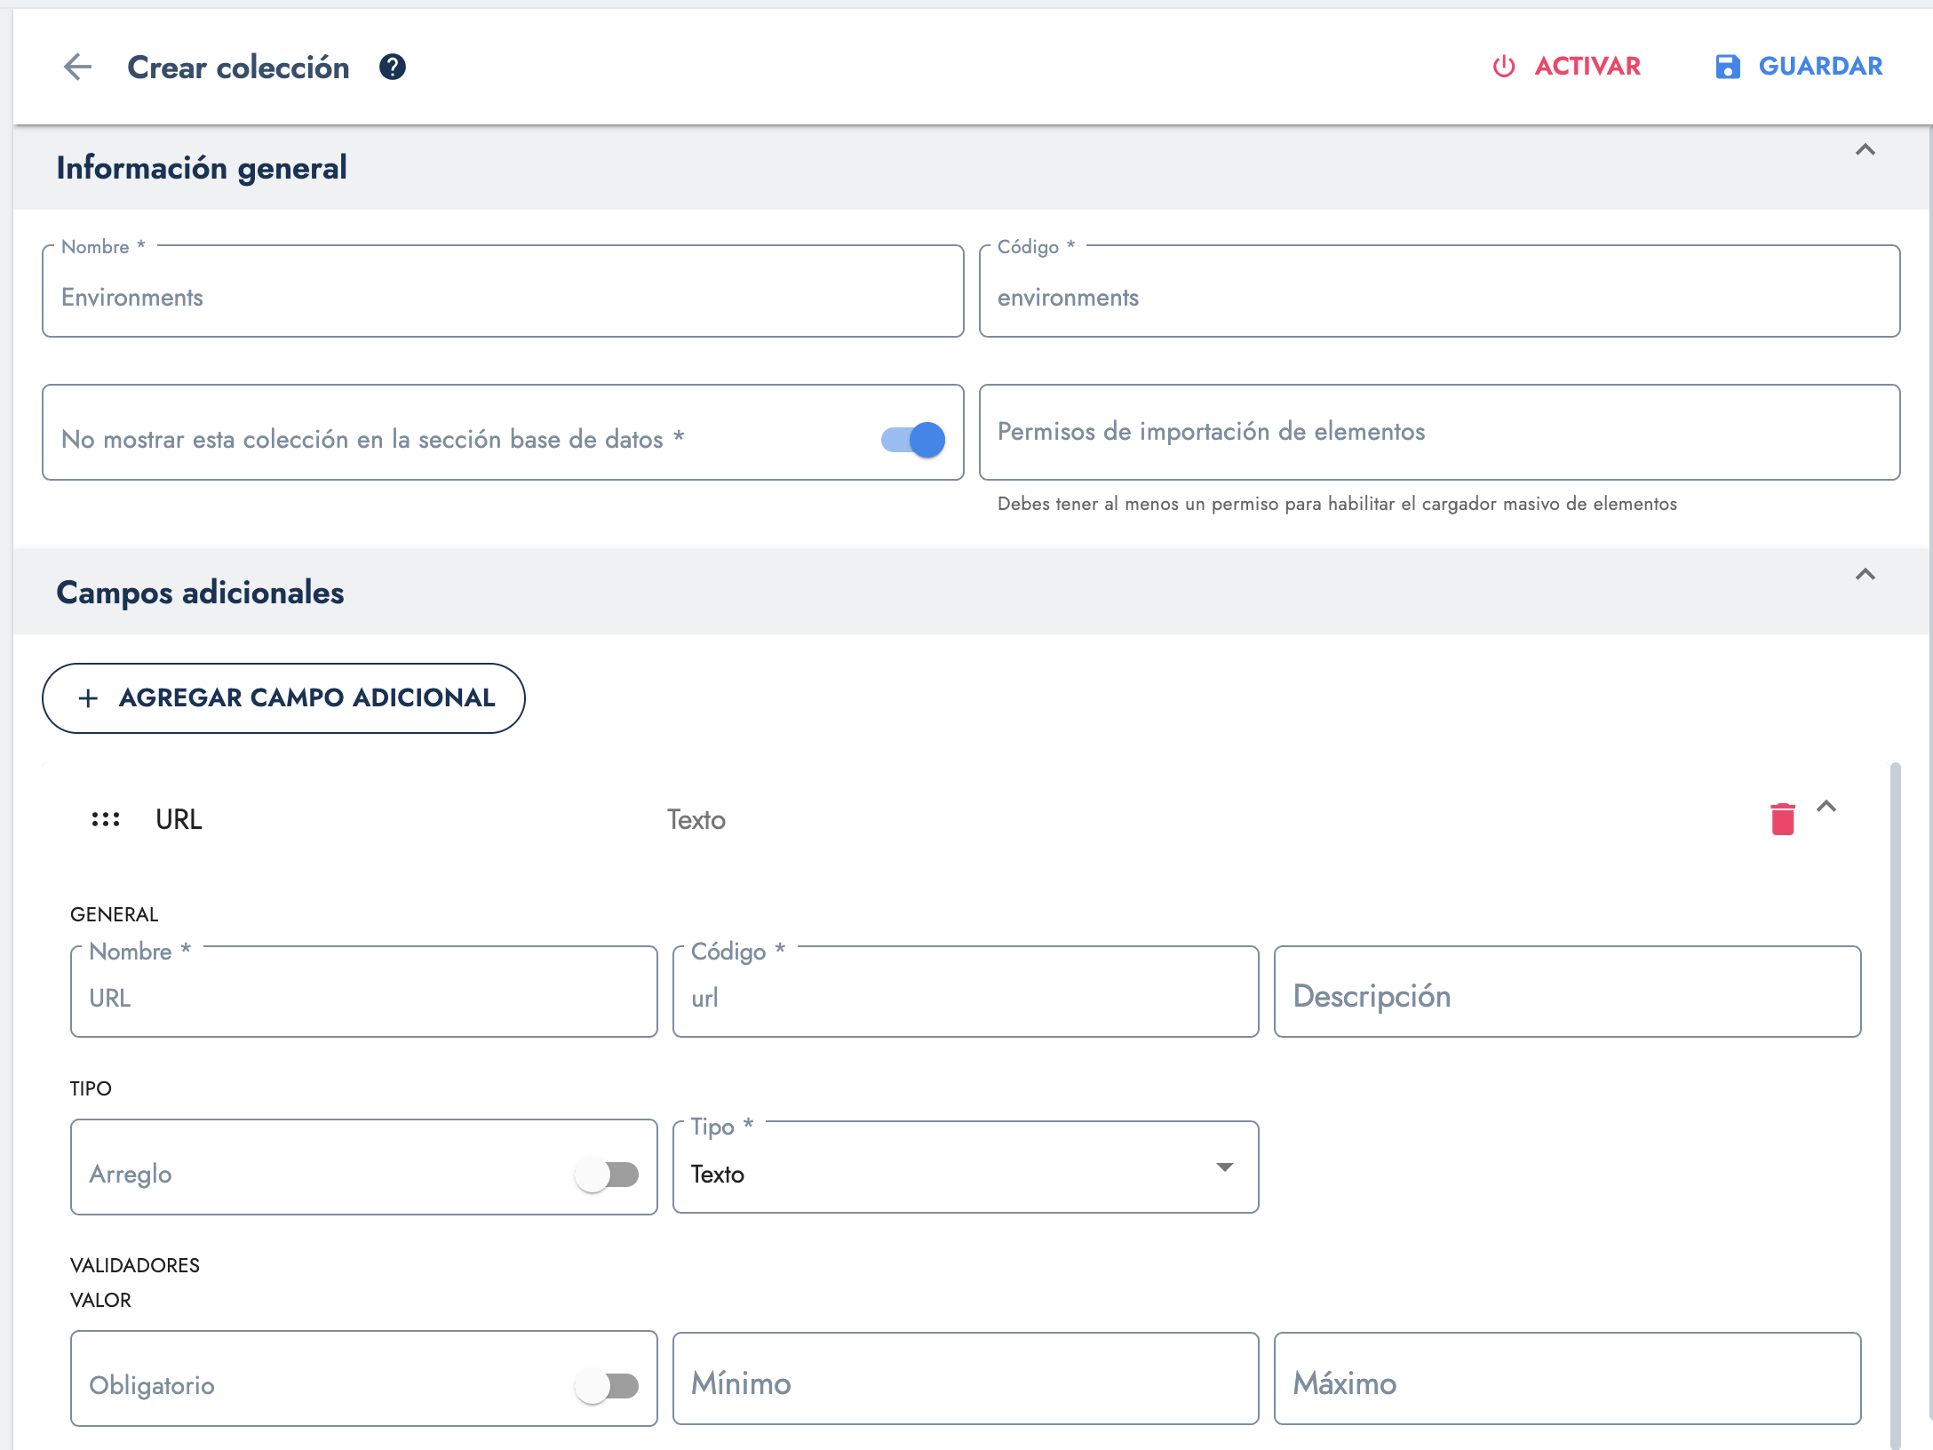Toggle 'No mostrar esta colección' switch off
Screen dimensions: 1933x1450
coord(913,439)
